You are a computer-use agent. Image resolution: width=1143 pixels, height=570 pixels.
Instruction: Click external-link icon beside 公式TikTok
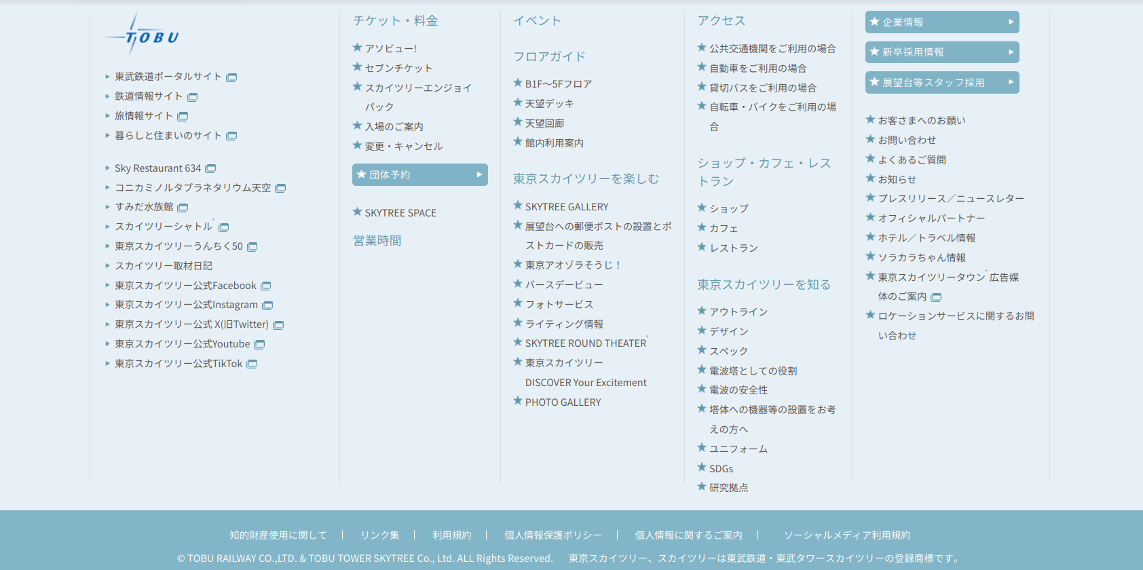(252, 364)
